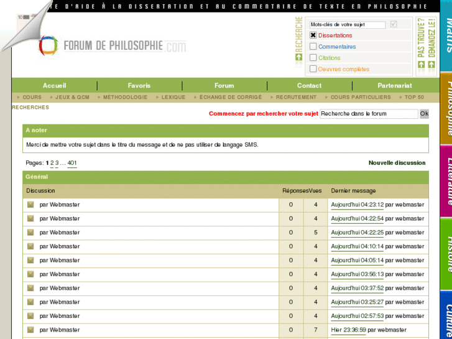Click envelope icon in the 03:56:13 row
This screenshot has width=452, height=339.
[x=30, y=274]
